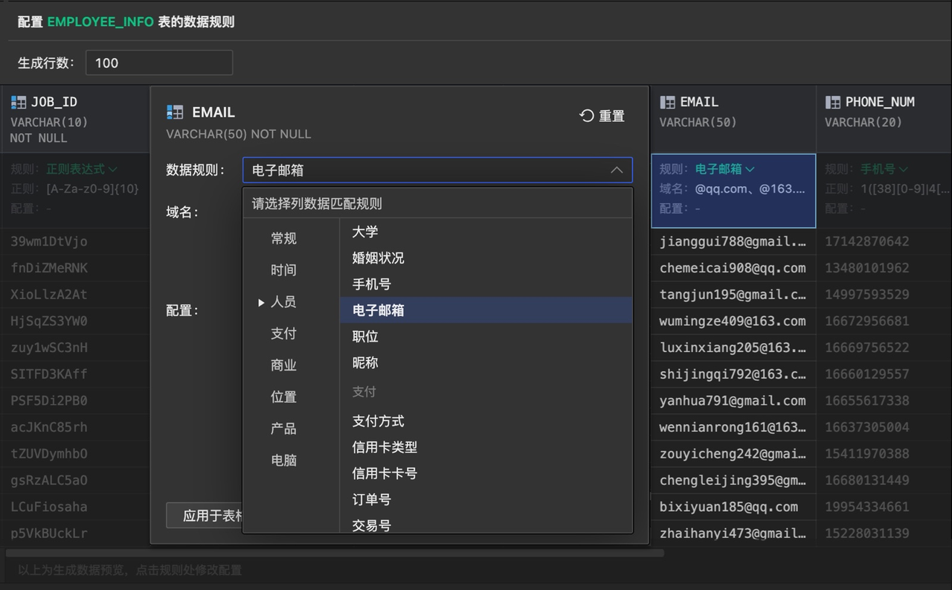The height and width of the screenshot is (590, 952).
Task: Select the 时间 category in the rule menu
Action: (283, 269)
